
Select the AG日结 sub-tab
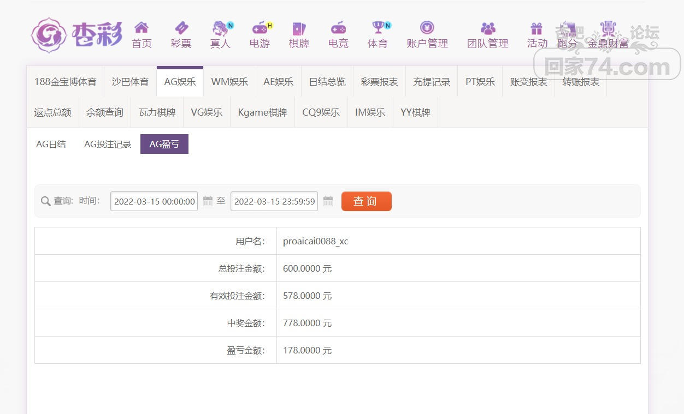point(51,144)
